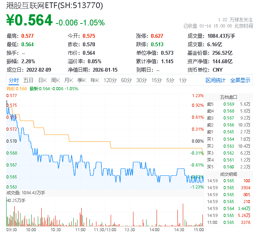Choose the 30分 interval tab
The image size is (253, 237).
point(141,80)
